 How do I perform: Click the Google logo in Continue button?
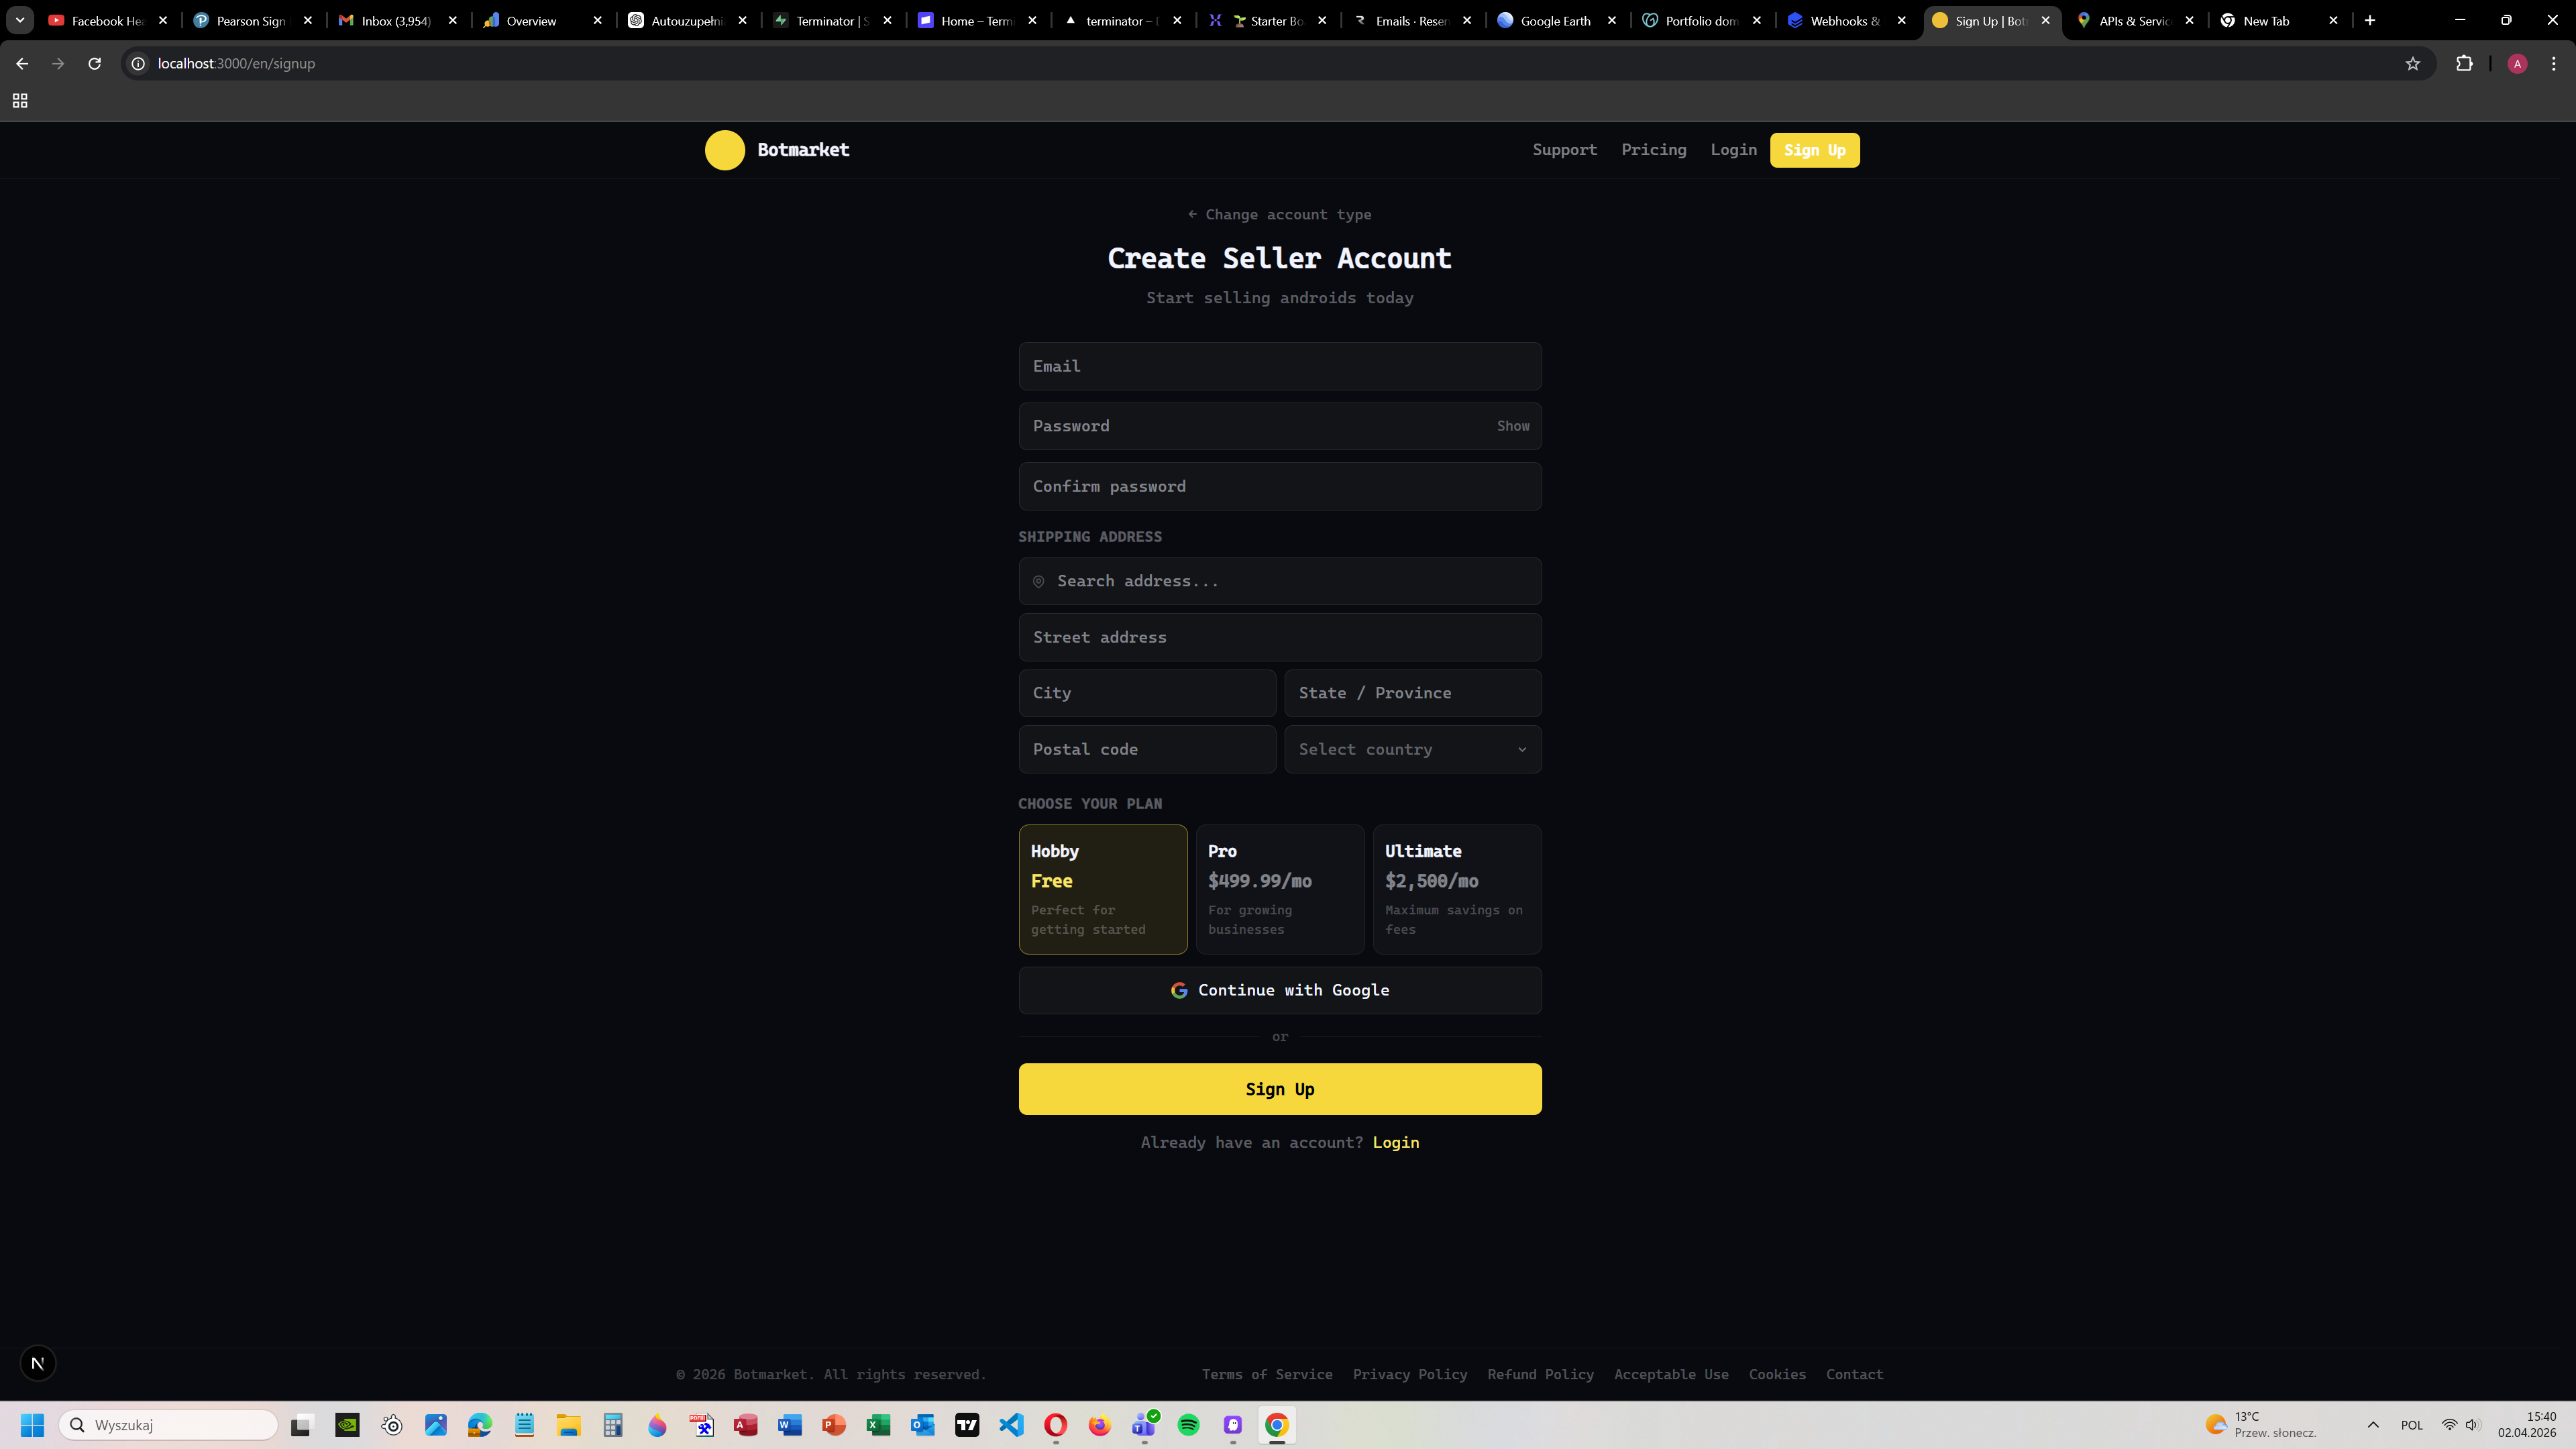click(x=1179, y=990)
